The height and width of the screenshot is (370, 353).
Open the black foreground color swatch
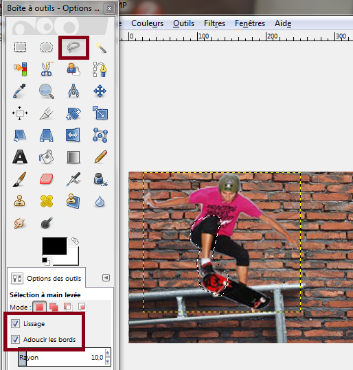click(x=54, y=246)
